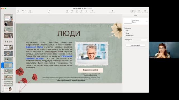Screen dimensions: 179x100
Task: Enable the Body checkbox under Appearance
Action: tap(125, 33)
